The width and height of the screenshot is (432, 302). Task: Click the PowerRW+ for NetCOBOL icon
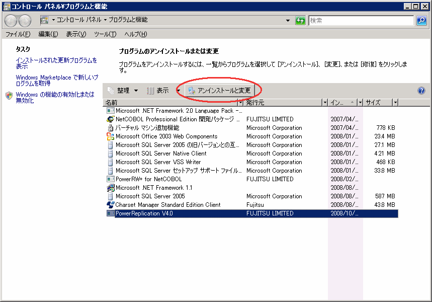click(x=110, y=179)
